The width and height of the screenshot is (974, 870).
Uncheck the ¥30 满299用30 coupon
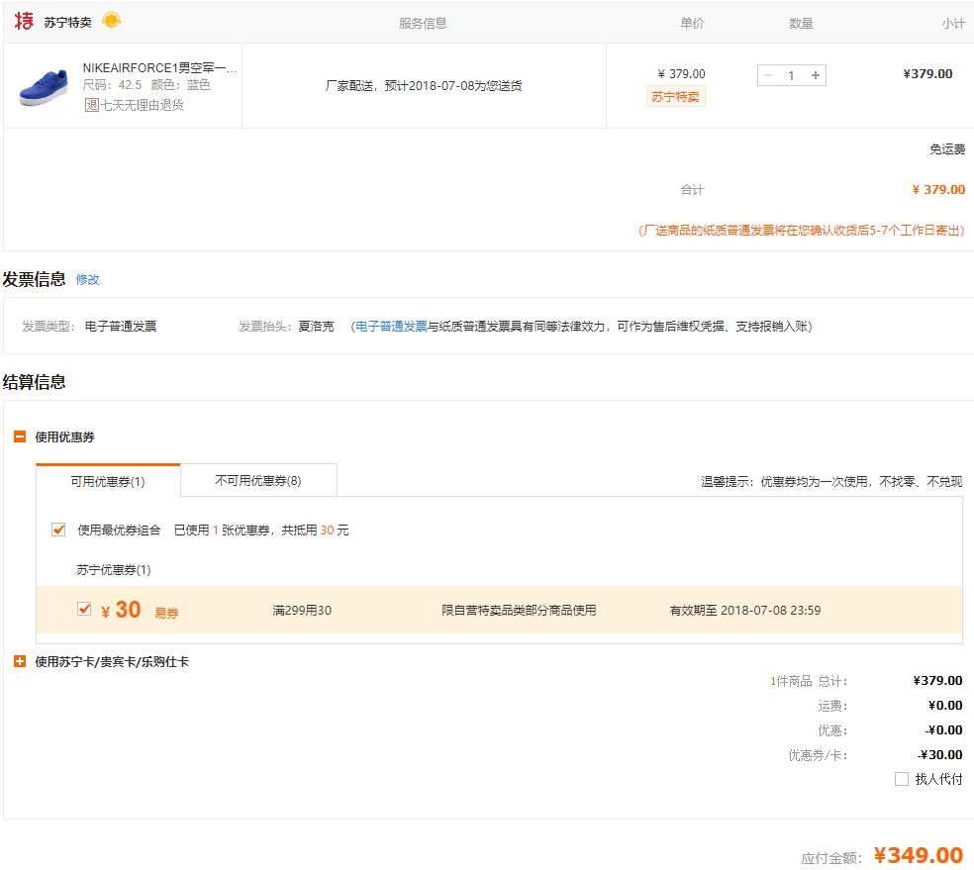click(x=84, y=609)
